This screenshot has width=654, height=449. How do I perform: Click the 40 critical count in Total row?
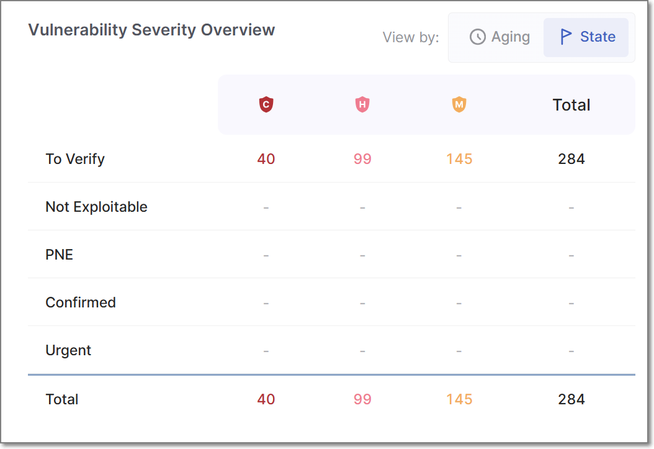point(266,399)
